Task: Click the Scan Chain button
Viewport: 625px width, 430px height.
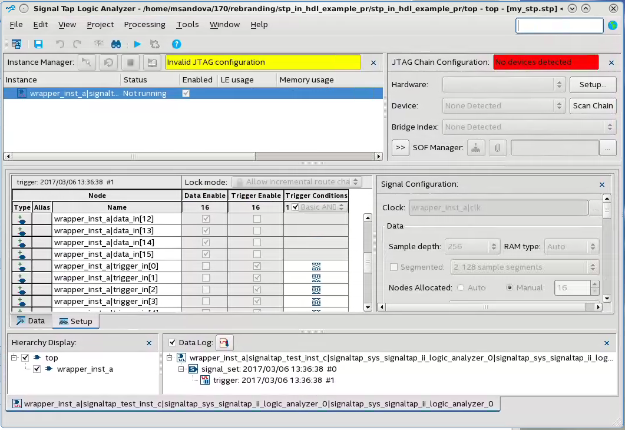Action: pyautogui.click(x=593, y=106)
